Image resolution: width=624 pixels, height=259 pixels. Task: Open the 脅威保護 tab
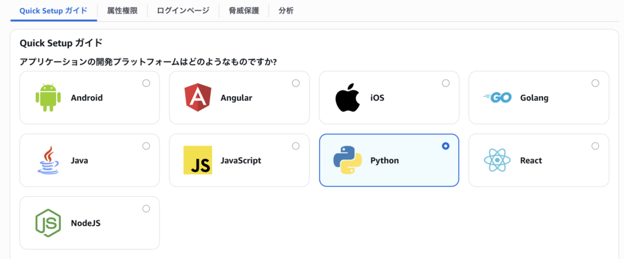(244, 11)
